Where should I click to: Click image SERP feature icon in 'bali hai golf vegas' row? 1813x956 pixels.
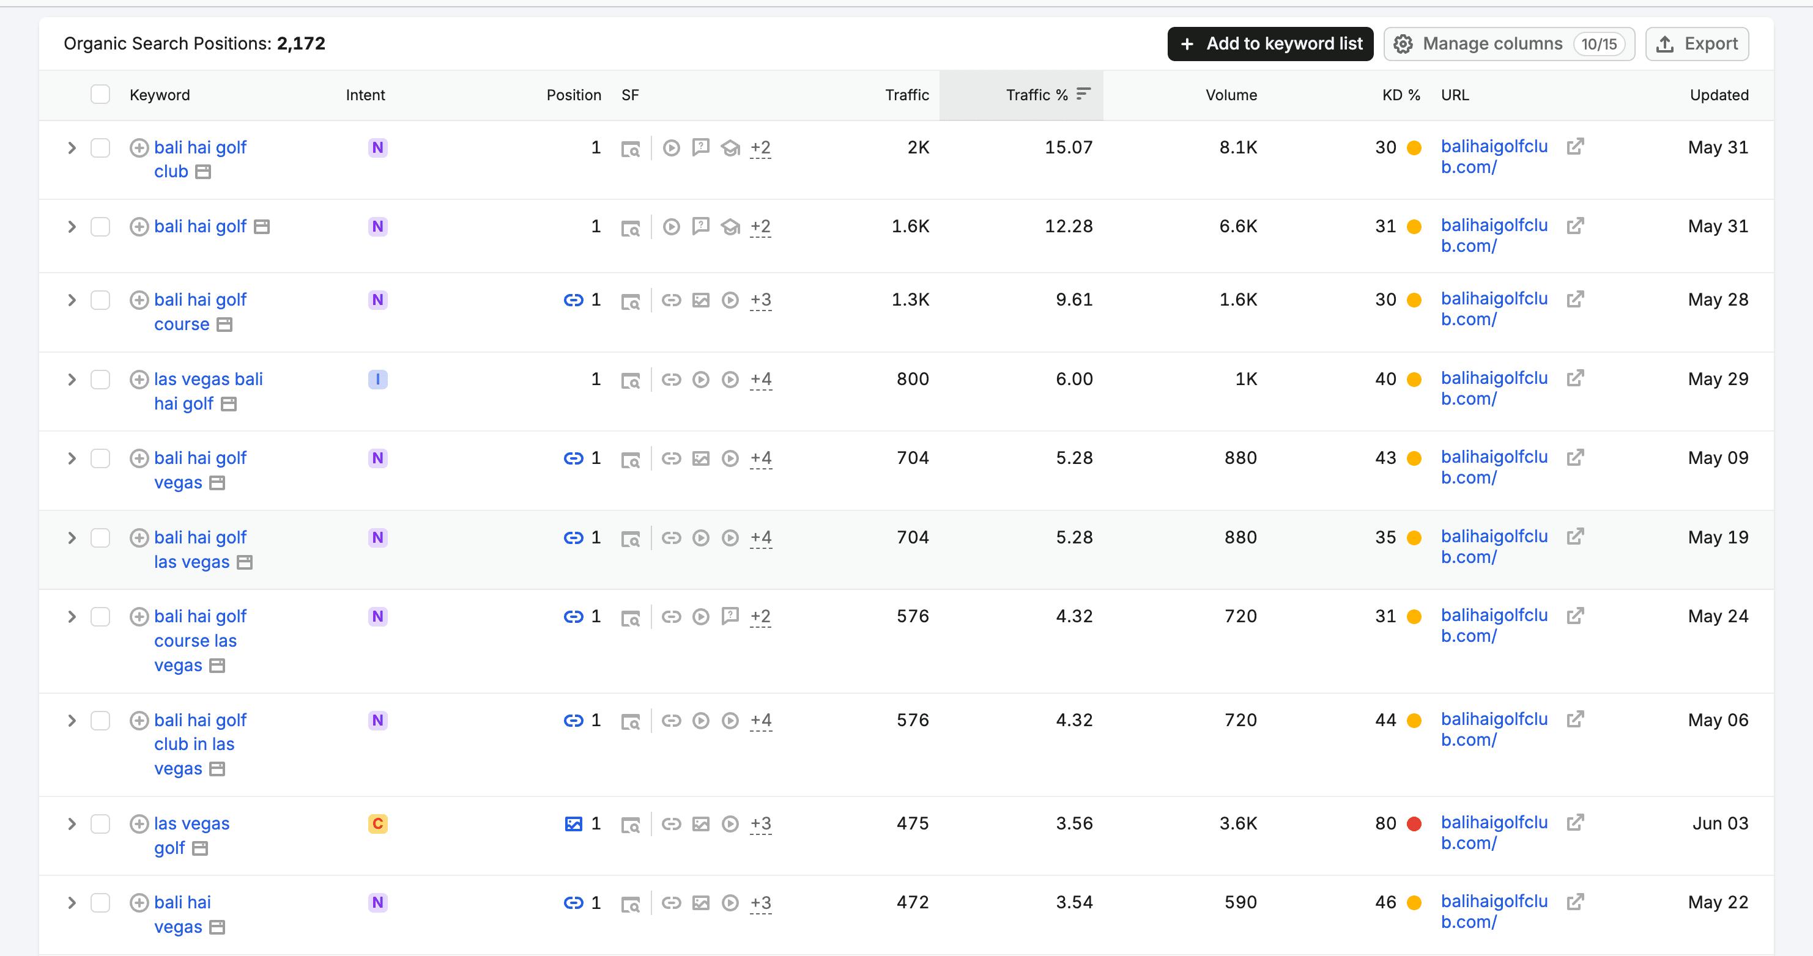click(x=701, y=458)
